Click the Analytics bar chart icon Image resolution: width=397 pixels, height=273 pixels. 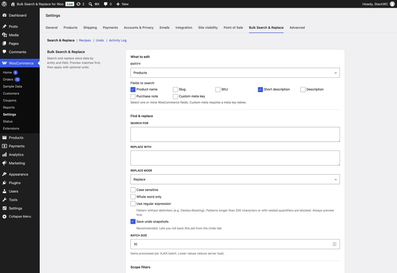click(x=4, y=155)
